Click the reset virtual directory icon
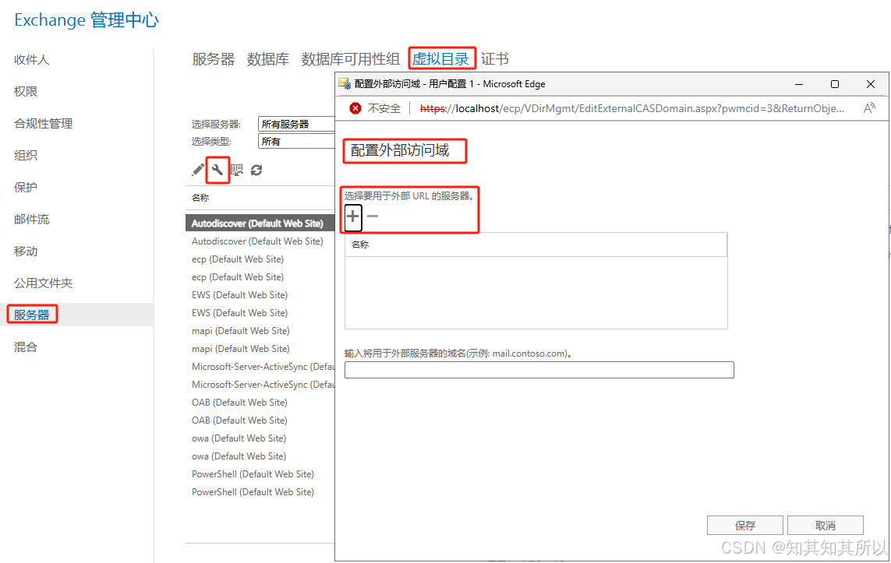This screenshot has width=891, height=563. pyautogui.click(x=237, y=170)
